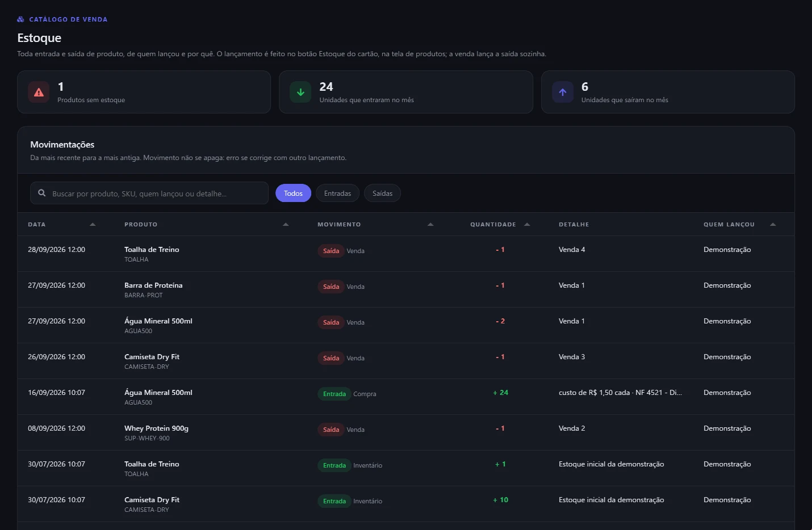The image size is (812, 530).
Task: Click the green down-arrow entries icon
Action: (x=300, y=92)
